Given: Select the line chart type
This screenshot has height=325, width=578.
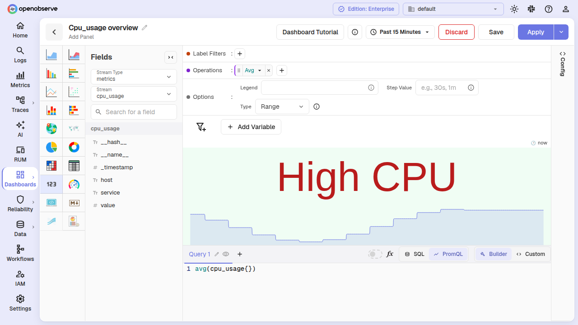Looking at the screenshot, I should click(x=51, y=92).
